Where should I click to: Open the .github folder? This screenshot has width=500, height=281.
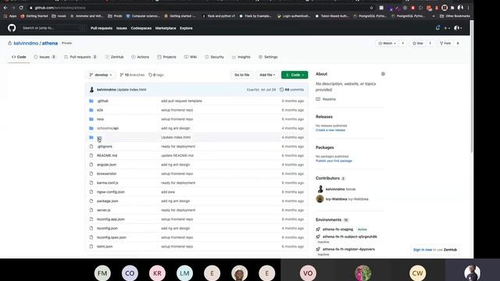click(102, 101)
